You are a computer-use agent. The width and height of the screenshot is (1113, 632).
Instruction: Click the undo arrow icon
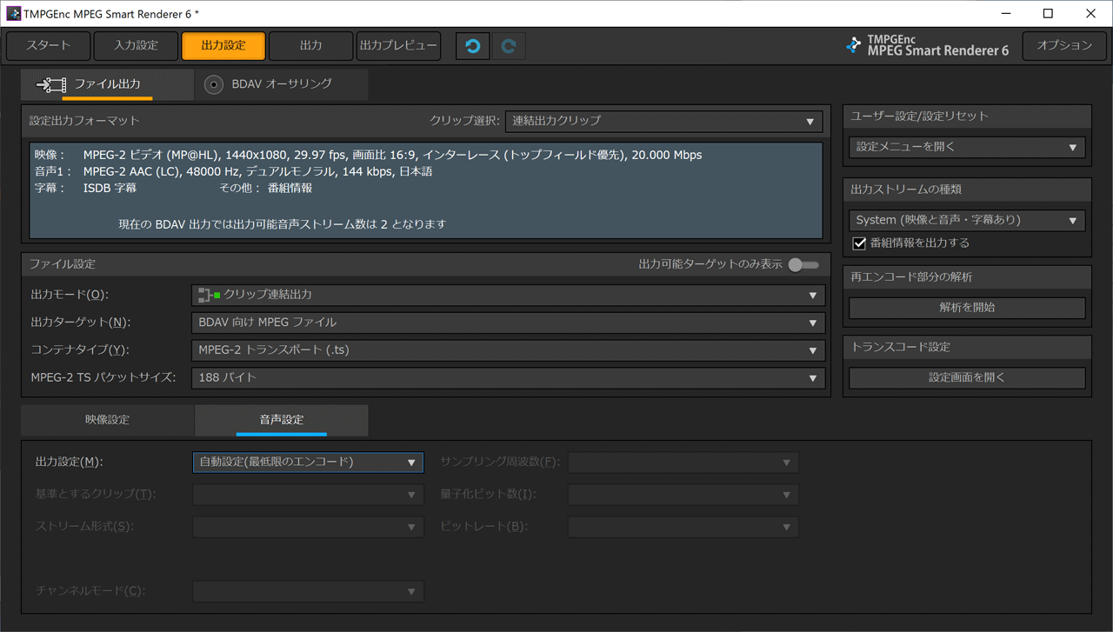[x=473, y=46]
